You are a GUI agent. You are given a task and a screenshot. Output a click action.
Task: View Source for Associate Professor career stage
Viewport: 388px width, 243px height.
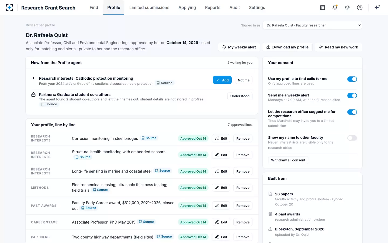coord(146,222)
